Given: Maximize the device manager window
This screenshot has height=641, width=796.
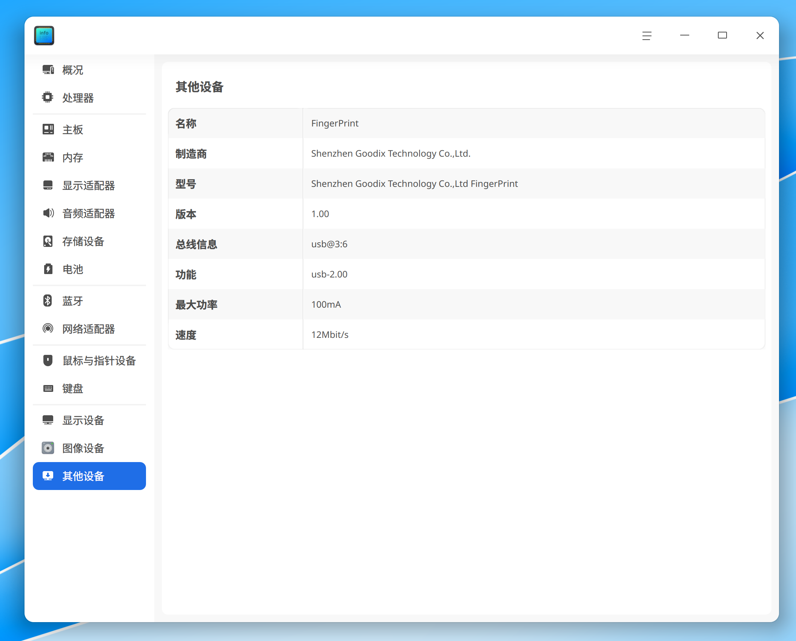Looking at the screenshot, I should click(x=722, y=35).
